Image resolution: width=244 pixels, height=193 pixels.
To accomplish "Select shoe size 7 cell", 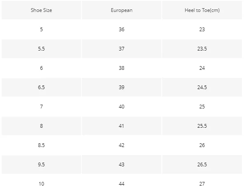I will [42, 106].
